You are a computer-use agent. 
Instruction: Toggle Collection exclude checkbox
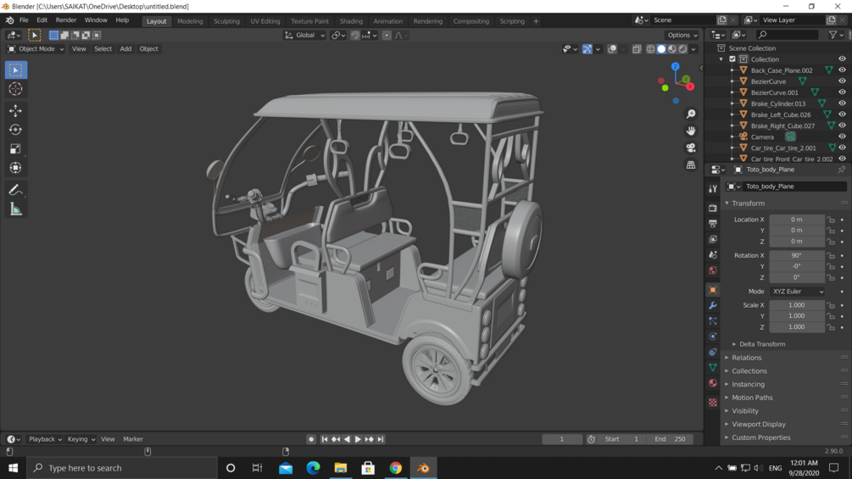(732, 59)
